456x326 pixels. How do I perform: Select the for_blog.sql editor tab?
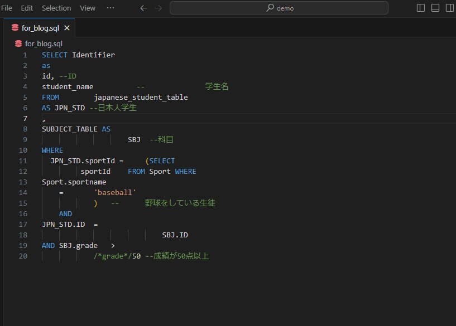click(x=40, y=28)
